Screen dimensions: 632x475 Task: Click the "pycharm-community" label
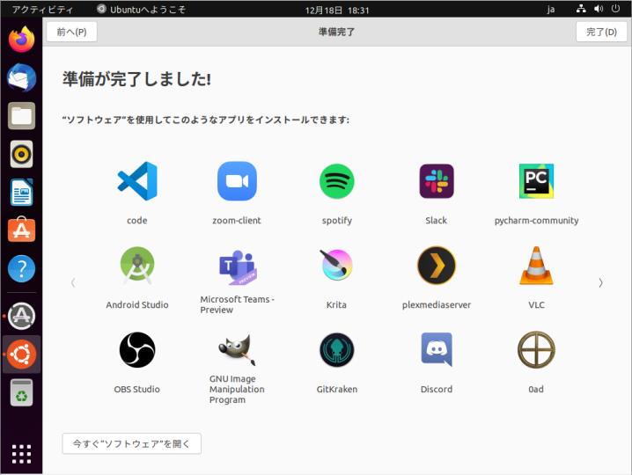(x=536, y=221)
